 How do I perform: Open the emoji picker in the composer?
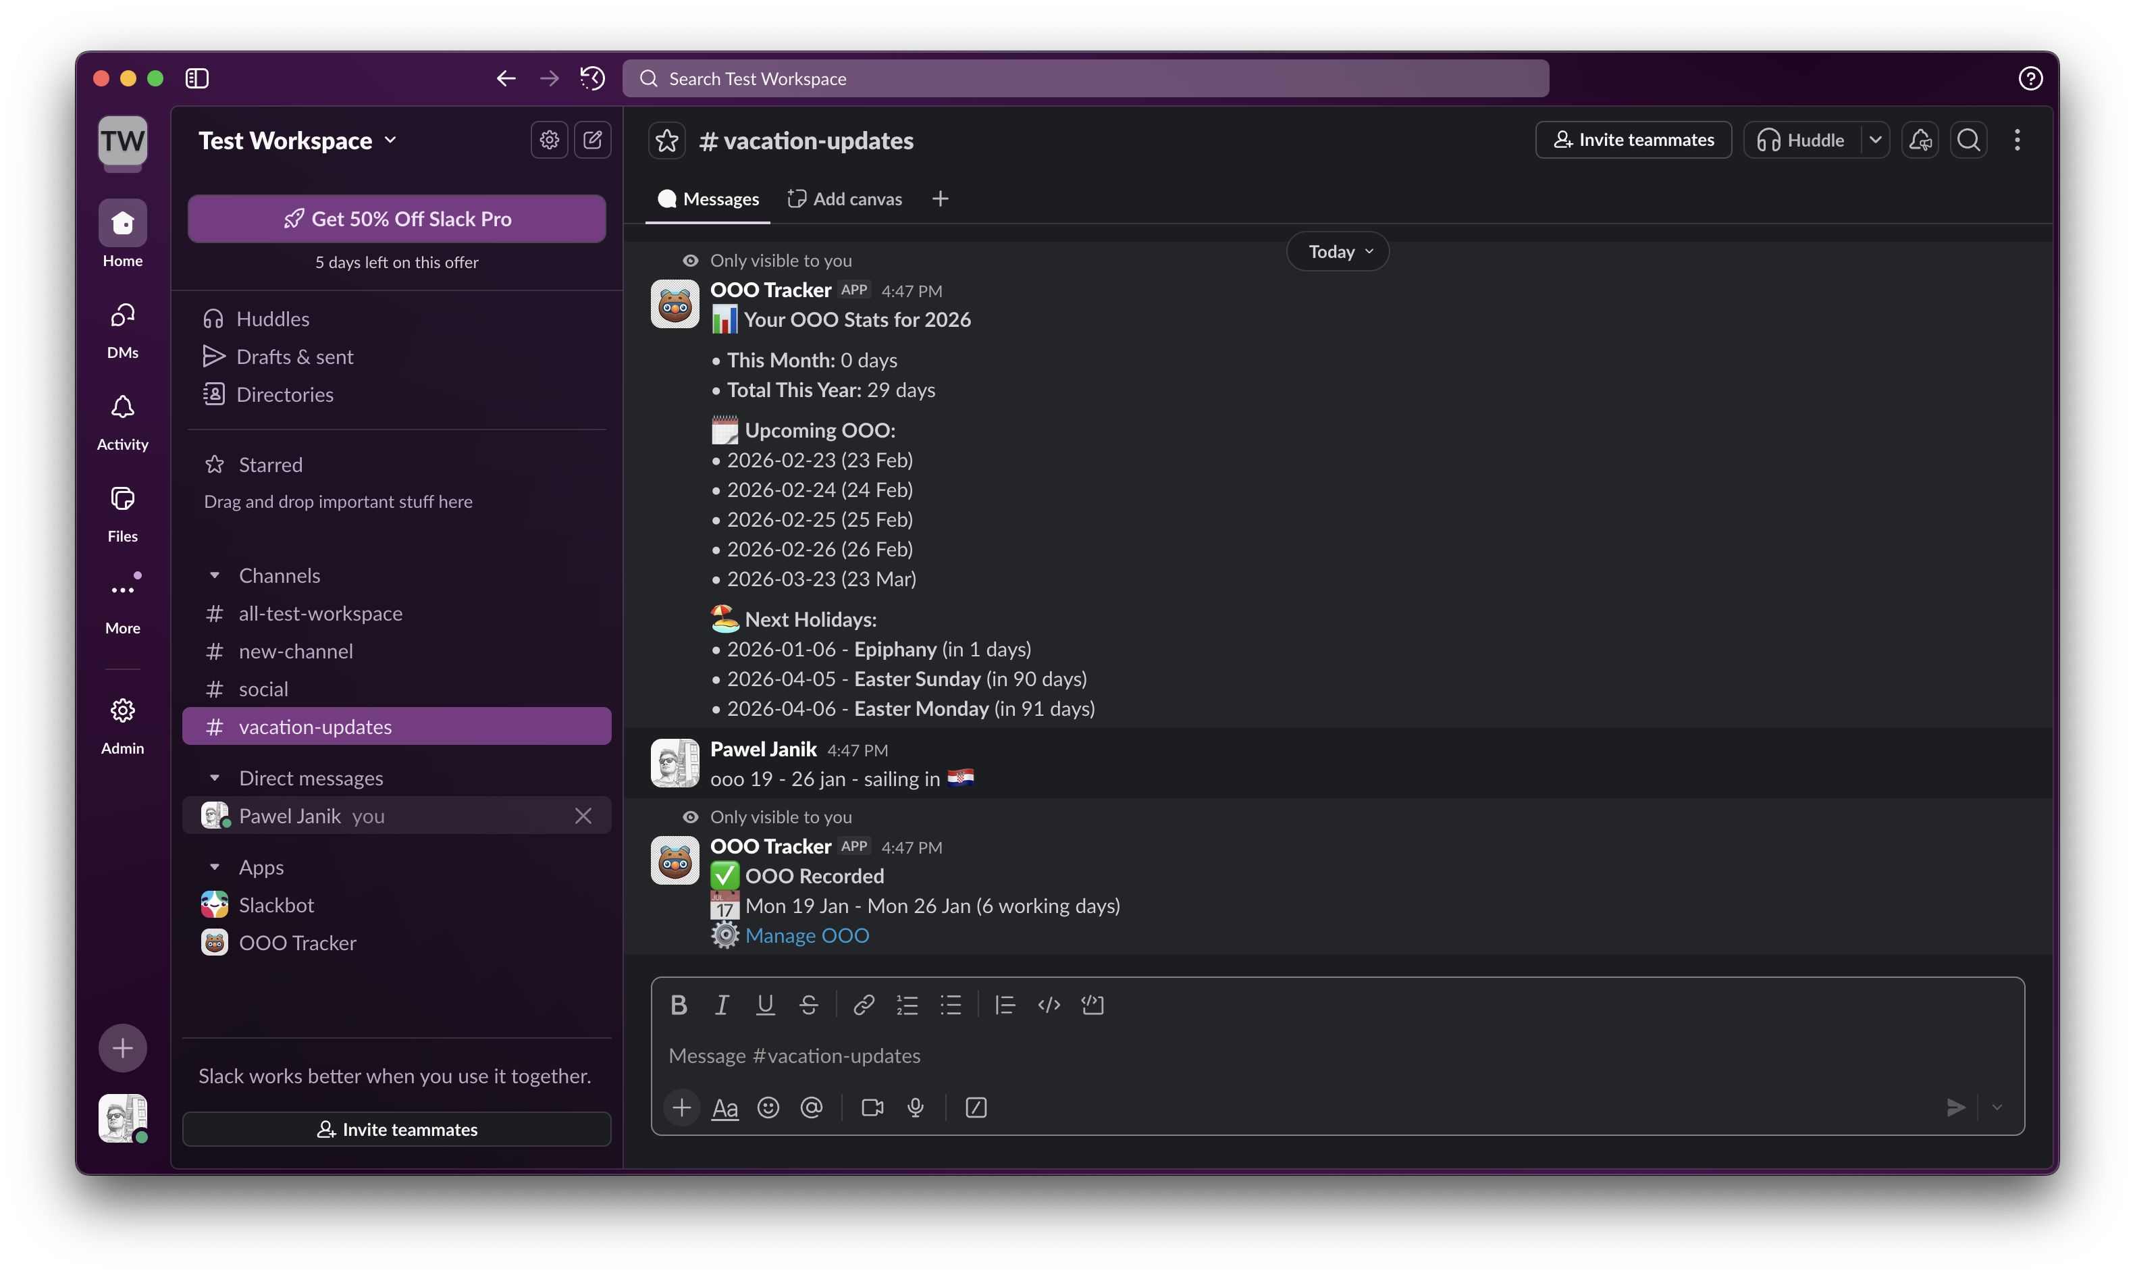click(768, 1108)
